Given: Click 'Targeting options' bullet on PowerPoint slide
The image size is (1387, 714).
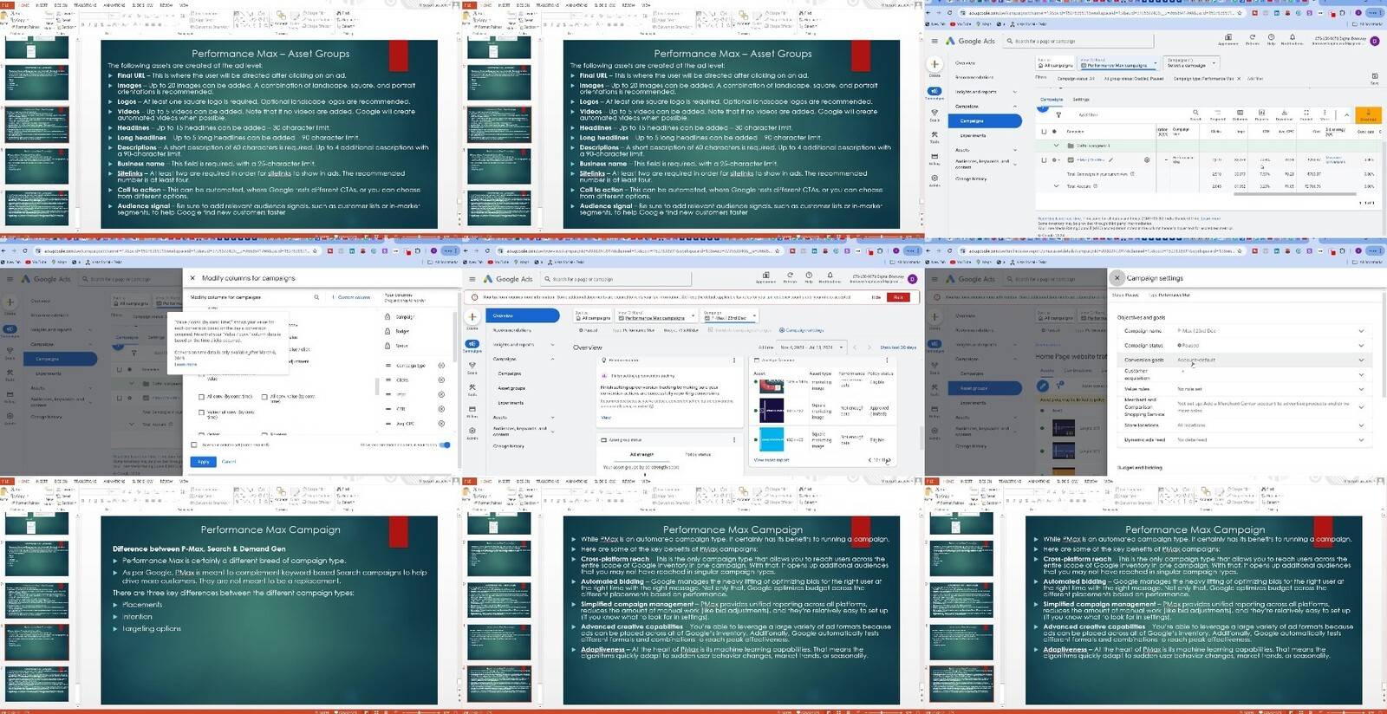Looking at the screenshot, I should [x=152, y=629].
